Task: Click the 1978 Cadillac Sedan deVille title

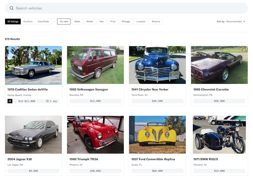Action: (28, 89)
